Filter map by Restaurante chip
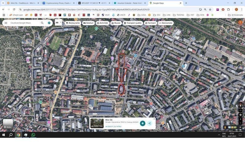This screenshot has width=245, height=154. pos(73,23)
